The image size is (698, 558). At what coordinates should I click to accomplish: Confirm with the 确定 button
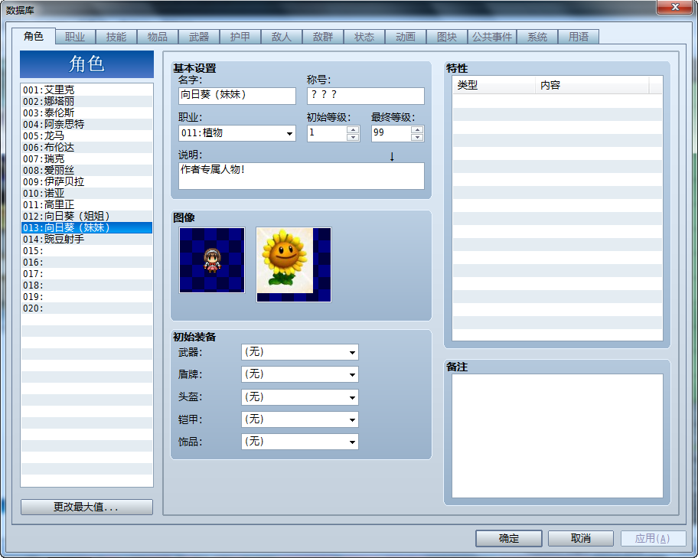[x=509, y=538]
